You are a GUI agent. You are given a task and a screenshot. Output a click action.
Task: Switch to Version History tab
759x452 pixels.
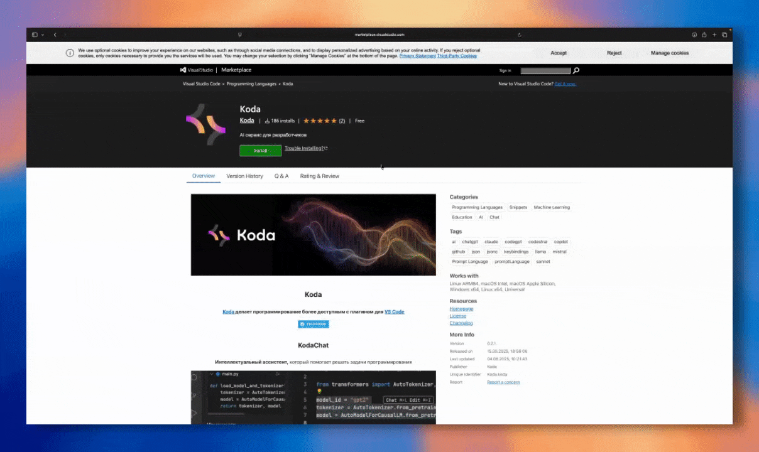point(244,176)
